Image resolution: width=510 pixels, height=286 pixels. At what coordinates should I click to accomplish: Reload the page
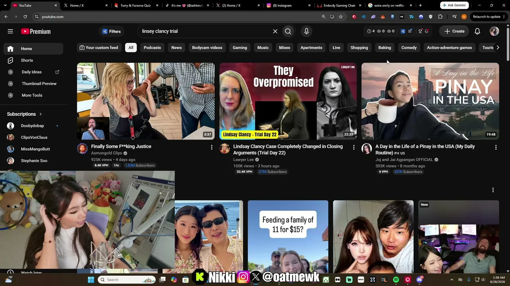(x=25, y=17)
